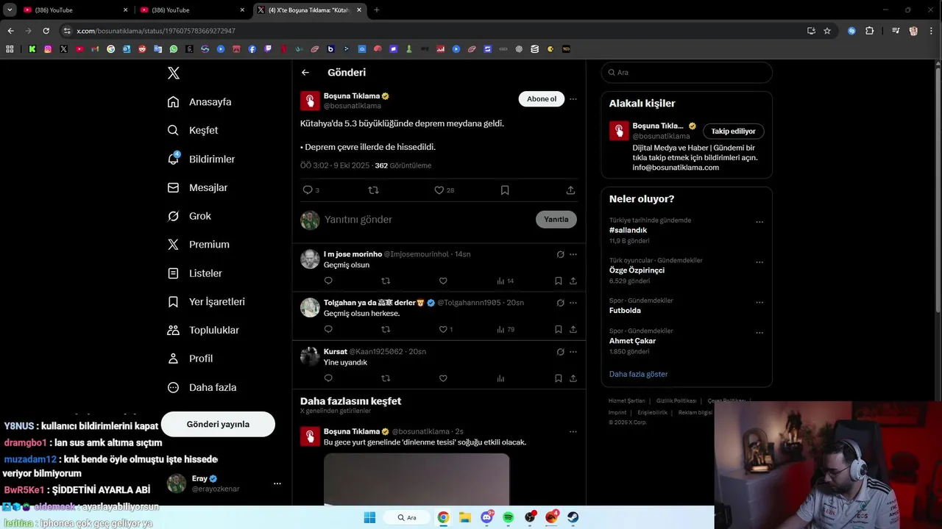Share Kursat's Yine uyandık comment
942x529 pixels.
click(573, 378)
